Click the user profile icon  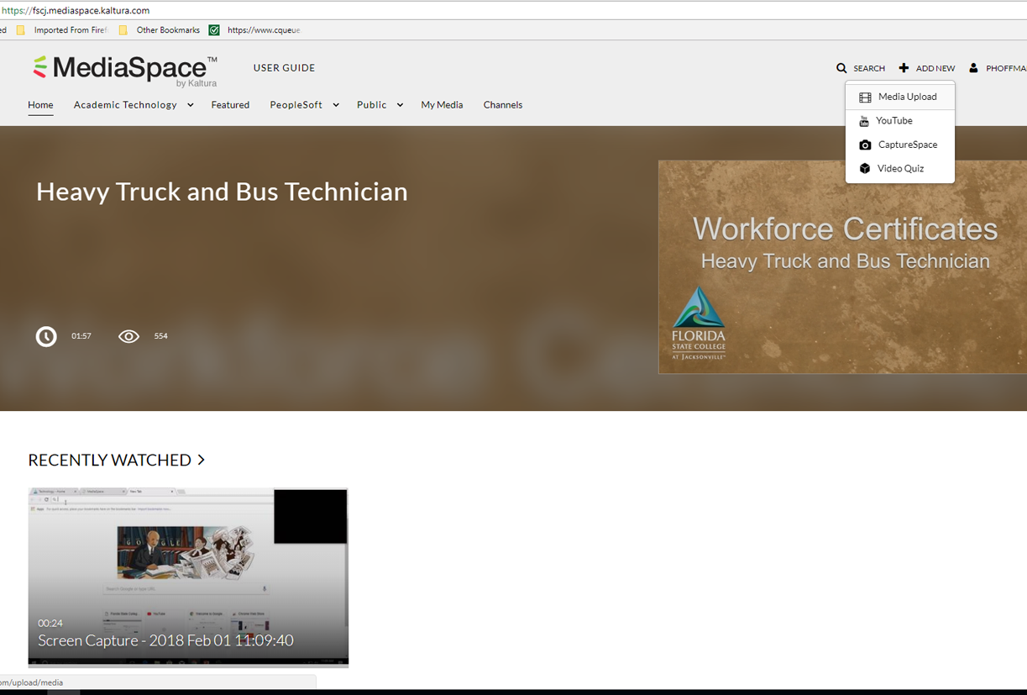(973, 68)
